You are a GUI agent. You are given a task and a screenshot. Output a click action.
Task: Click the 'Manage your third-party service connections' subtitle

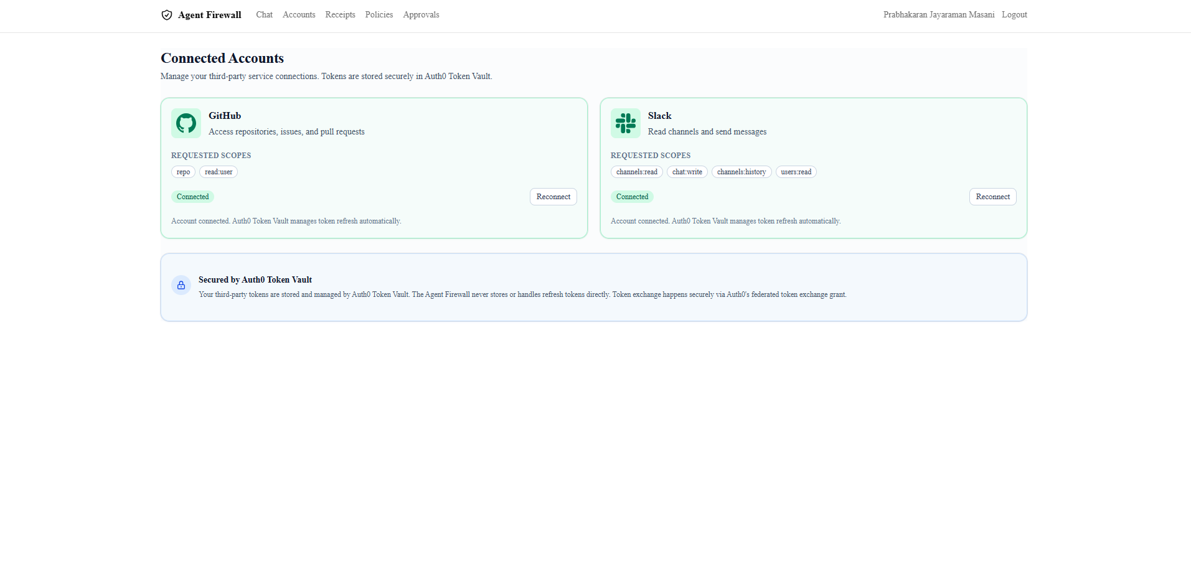(326, 77)
